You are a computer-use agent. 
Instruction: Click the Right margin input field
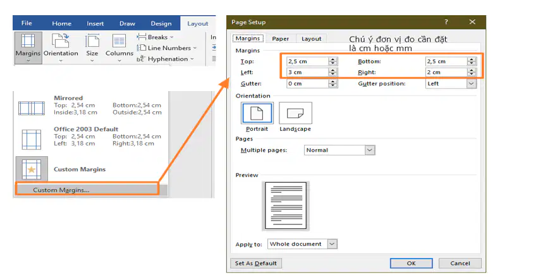tap(446, 73)
